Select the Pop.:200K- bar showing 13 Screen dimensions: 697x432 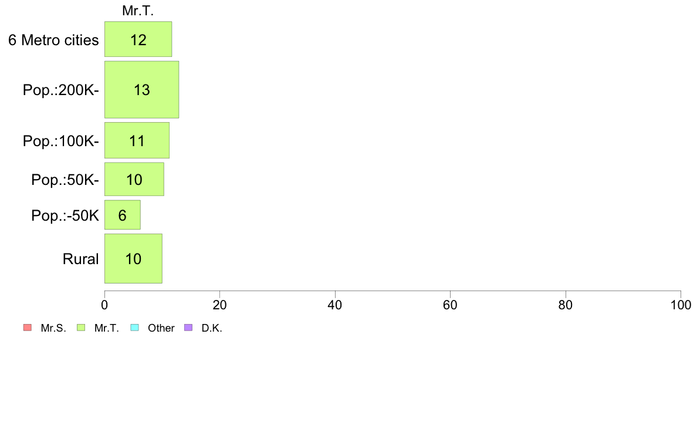(x=142, y=89)
